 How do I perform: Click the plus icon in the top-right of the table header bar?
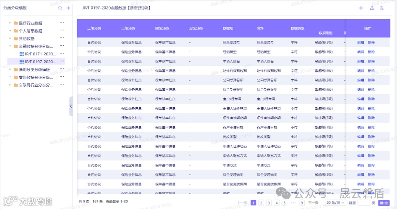(361, 8)
